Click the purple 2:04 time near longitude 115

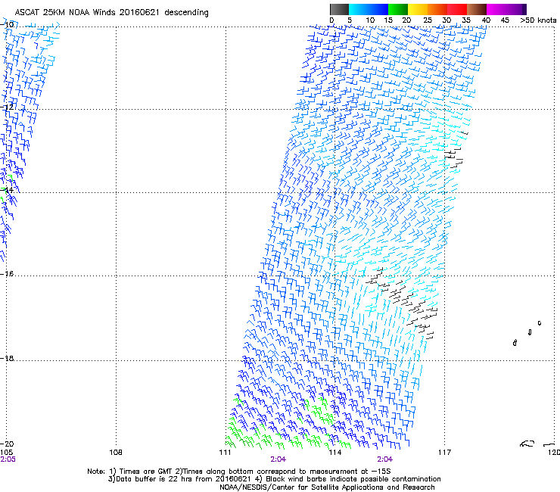[384, 459]
